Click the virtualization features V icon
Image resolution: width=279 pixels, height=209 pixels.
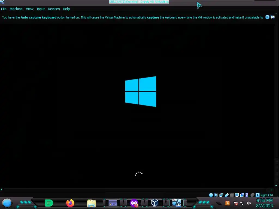coord(247,195)
